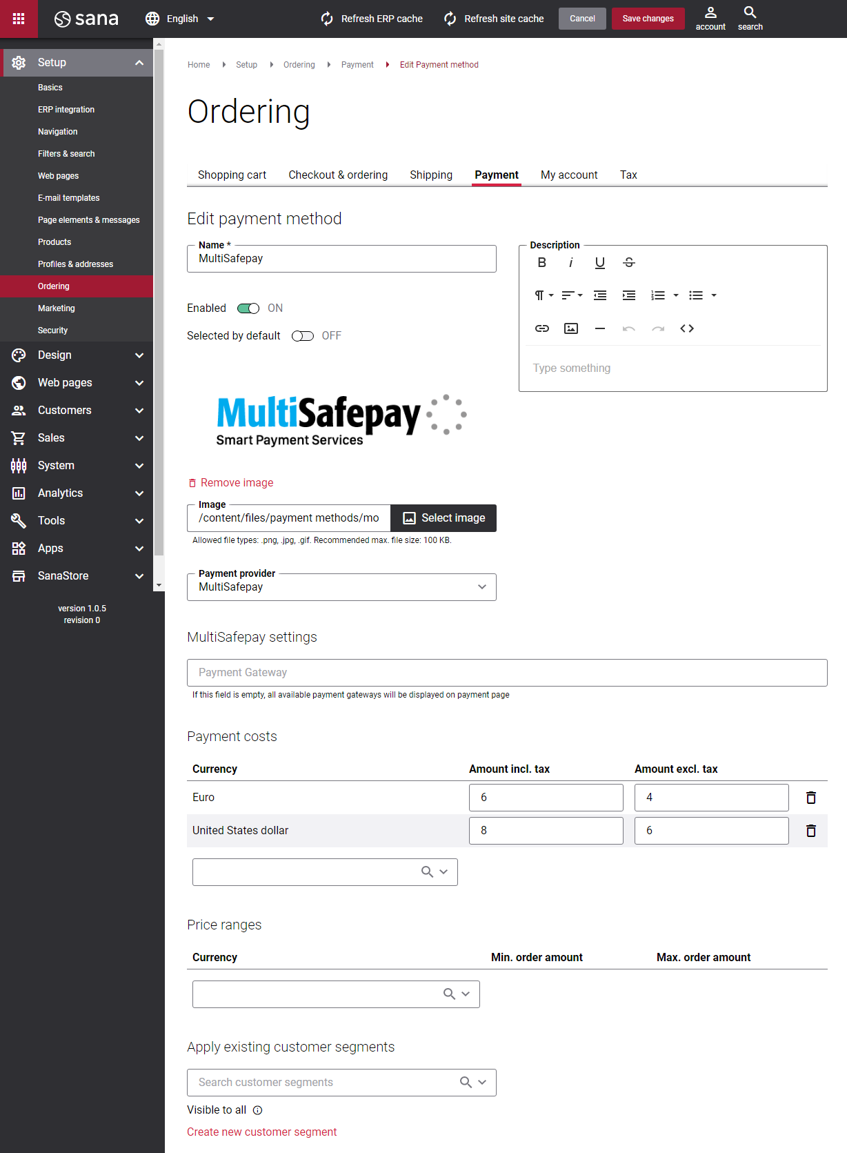Click Create new customer segment link
This screenshot has width=847, height=1153.
(262, 1132)
